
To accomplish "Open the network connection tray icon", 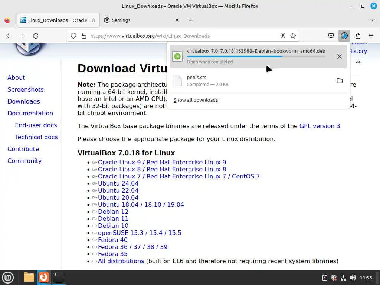I will [x=343, y=278].
